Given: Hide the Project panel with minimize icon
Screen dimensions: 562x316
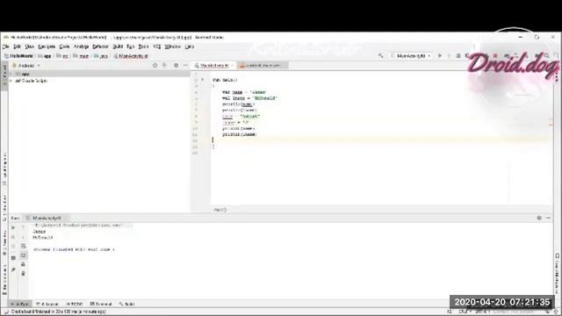Looking at the screenshot, I should click(x=185, y=66).
